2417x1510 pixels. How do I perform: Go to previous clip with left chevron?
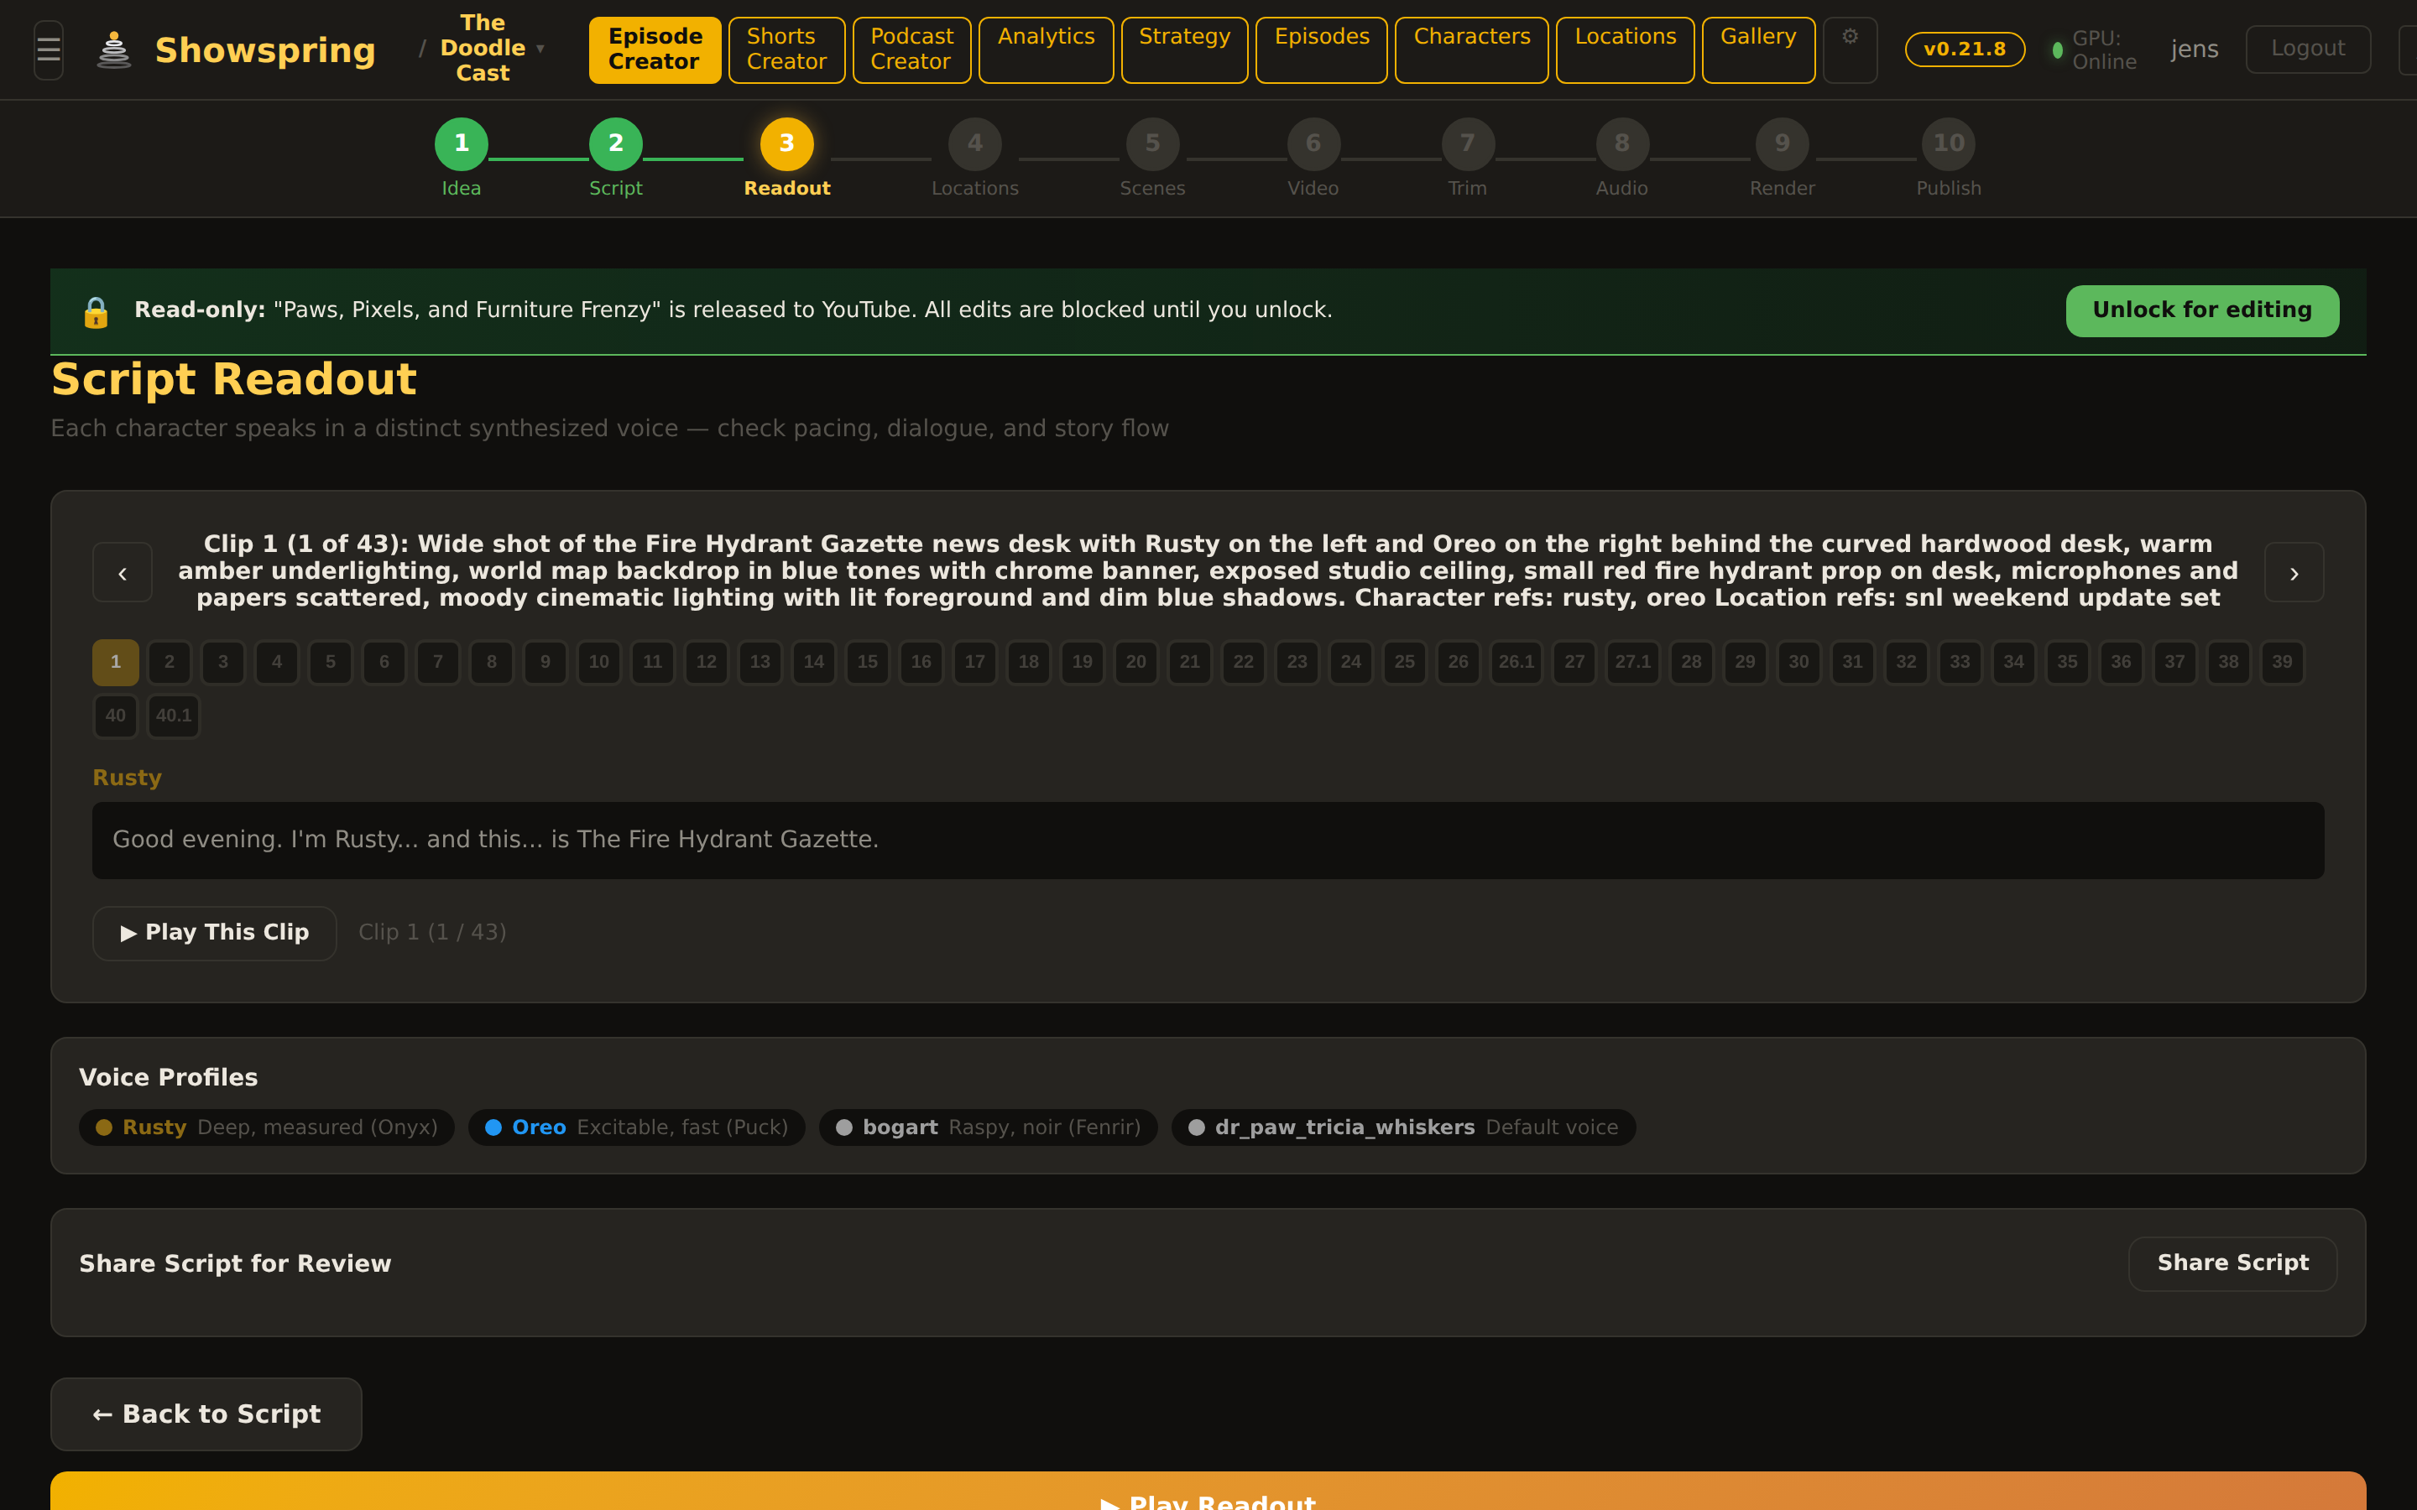pyautogui.click(x=122, y=571)
